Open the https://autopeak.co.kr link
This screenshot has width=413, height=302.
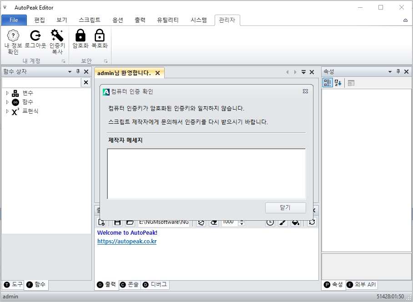click(x=127, y=242)
